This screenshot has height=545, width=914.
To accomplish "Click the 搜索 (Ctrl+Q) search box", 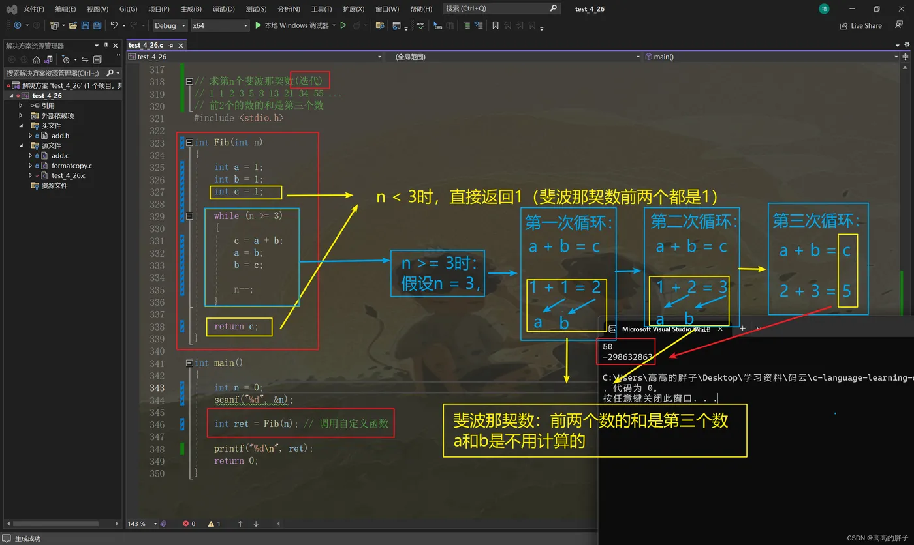I will point(501,8).
